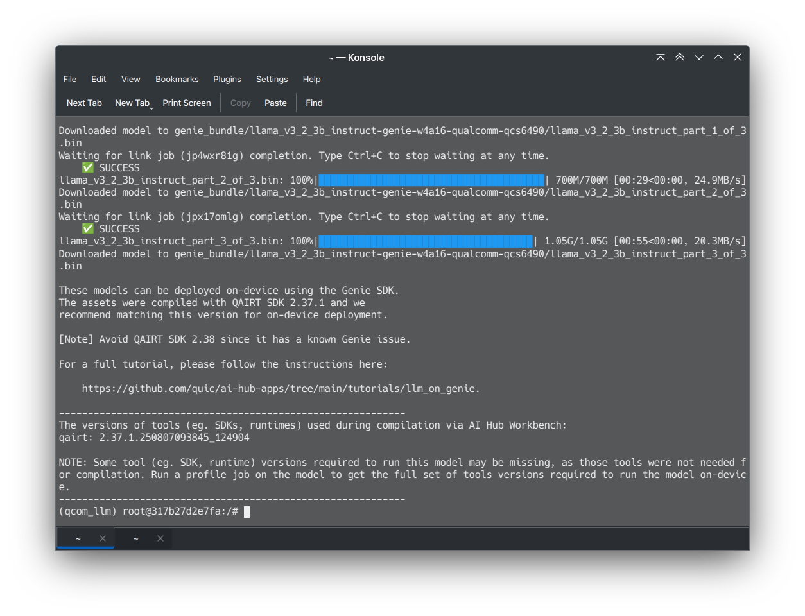Image resolution: width=805 pixels, height=616 pixels.
Task: Click the 'qairt: 2.37.1.250807093845_124904' version line
Action: (x=154, y=438)
